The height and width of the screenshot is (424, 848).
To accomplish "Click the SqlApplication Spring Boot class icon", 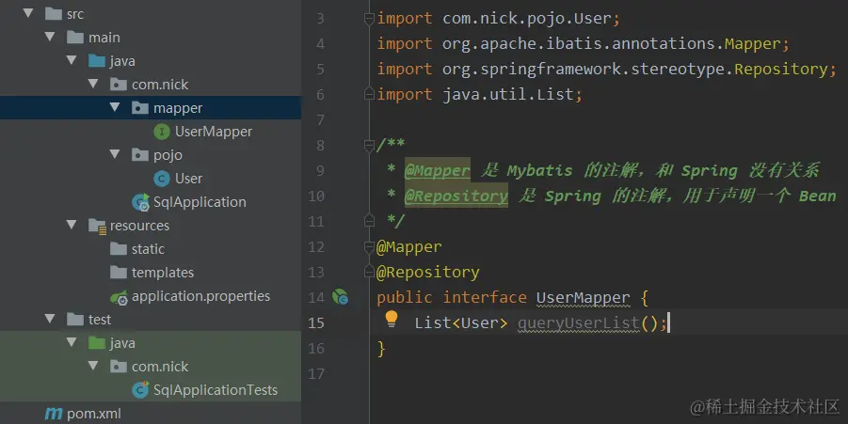I will click(x=140, y=202).
